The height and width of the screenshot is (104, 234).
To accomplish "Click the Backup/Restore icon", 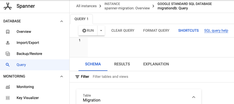I will coord(8,54).
